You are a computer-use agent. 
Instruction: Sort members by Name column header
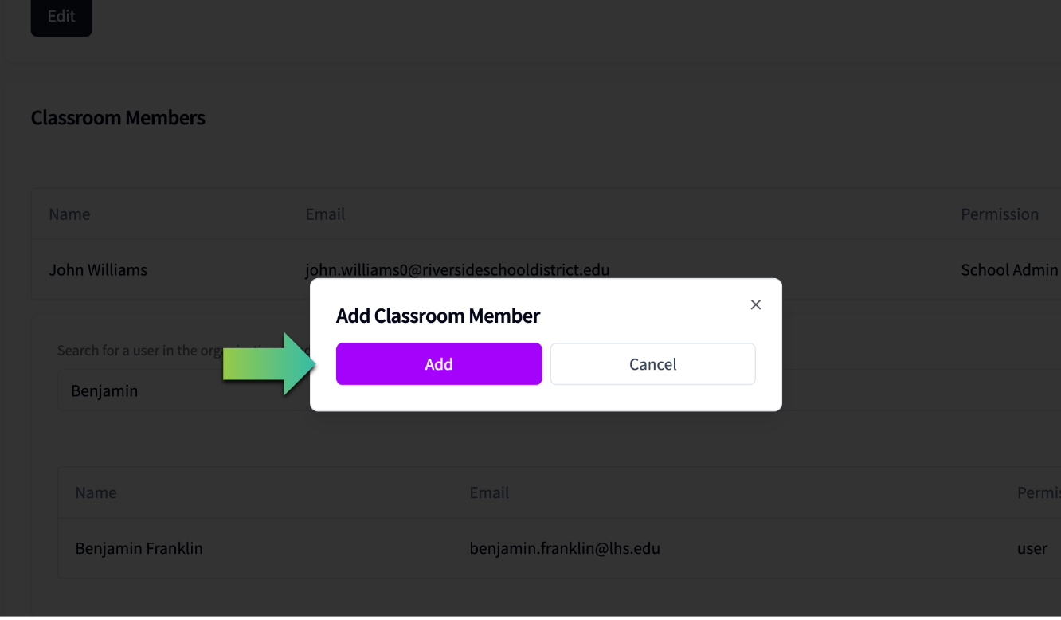(x=69, y=214)
